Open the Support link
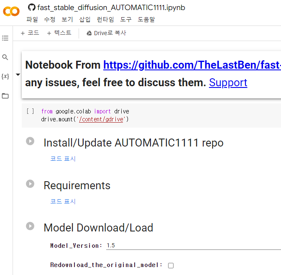This screenshot has height=275, width=281. 228,82
